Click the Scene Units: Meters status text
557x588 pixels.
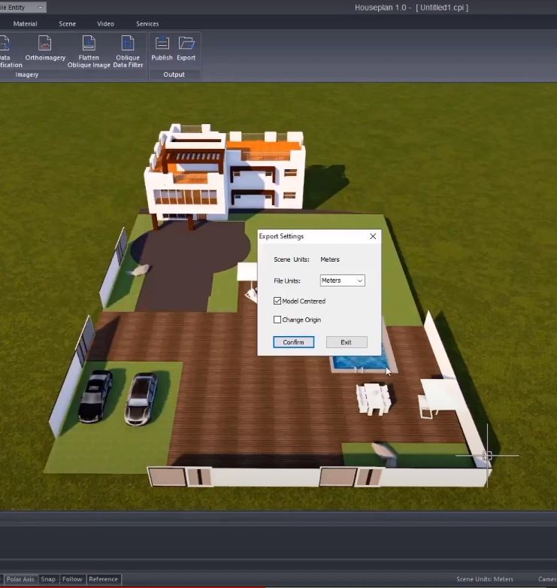point(485,580)
